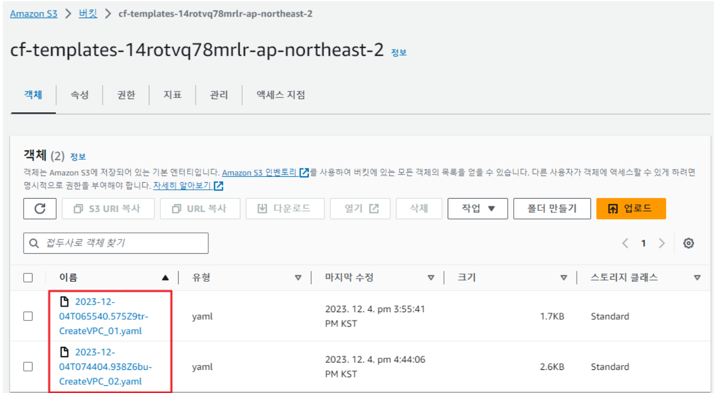Switch to the 권한 tab

(x=126, y=95)
